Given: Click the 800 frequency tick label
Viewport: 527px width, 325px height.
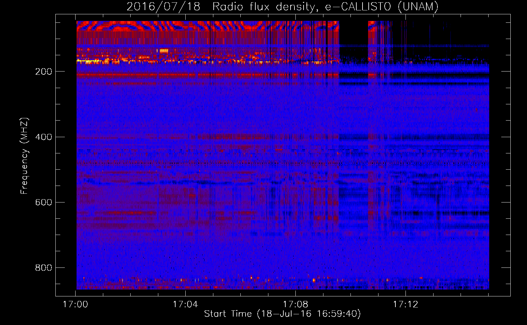Looking at the screenshot, I should [43, 268].
